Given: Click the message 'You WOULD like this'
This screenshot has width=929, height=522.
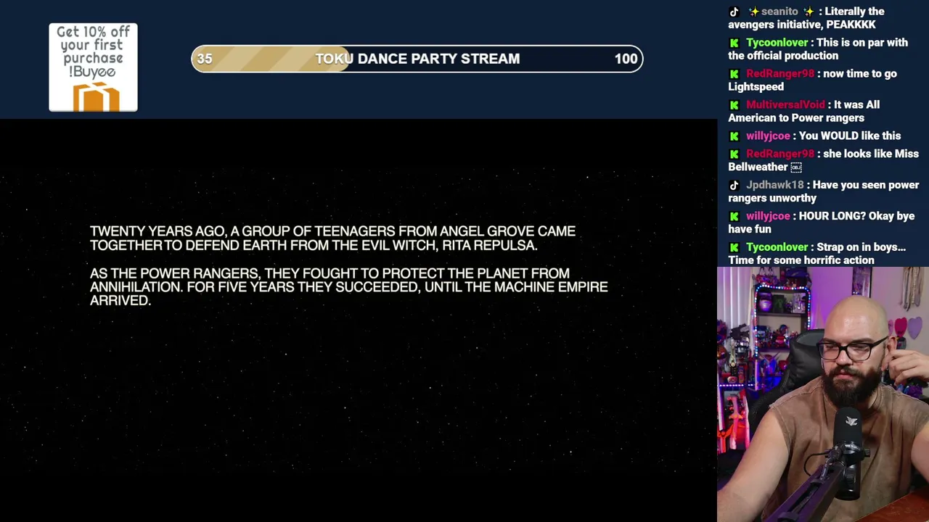Looking at the screenshot, I should [x=850, y=136].
